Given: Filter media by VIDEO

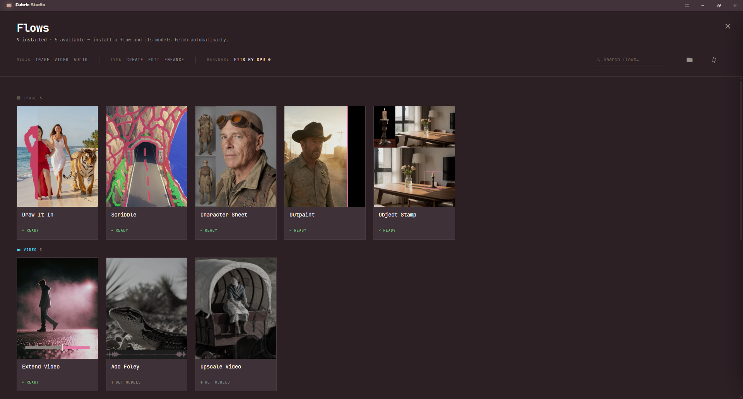Looking at the screenshot, I should (x=62, y=60).
